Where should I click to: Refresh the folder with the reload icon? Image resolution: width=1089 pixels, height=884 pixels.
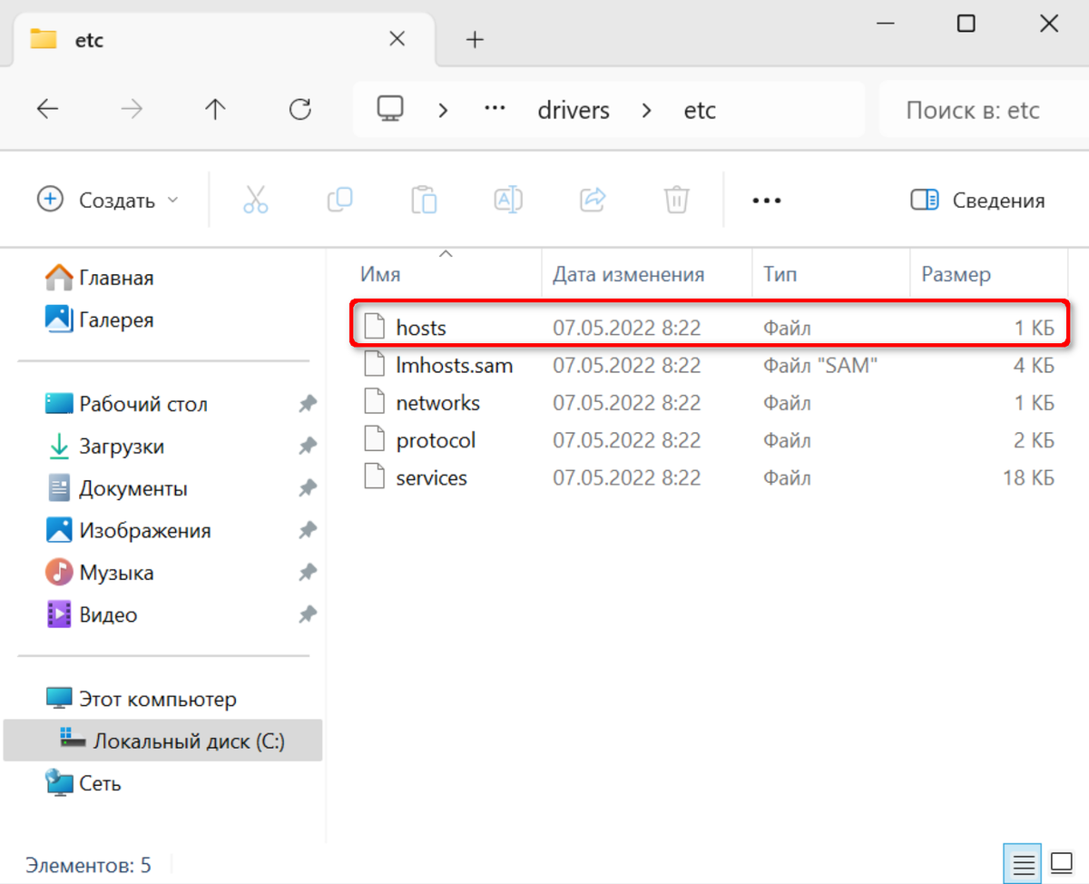click(299, 110)
